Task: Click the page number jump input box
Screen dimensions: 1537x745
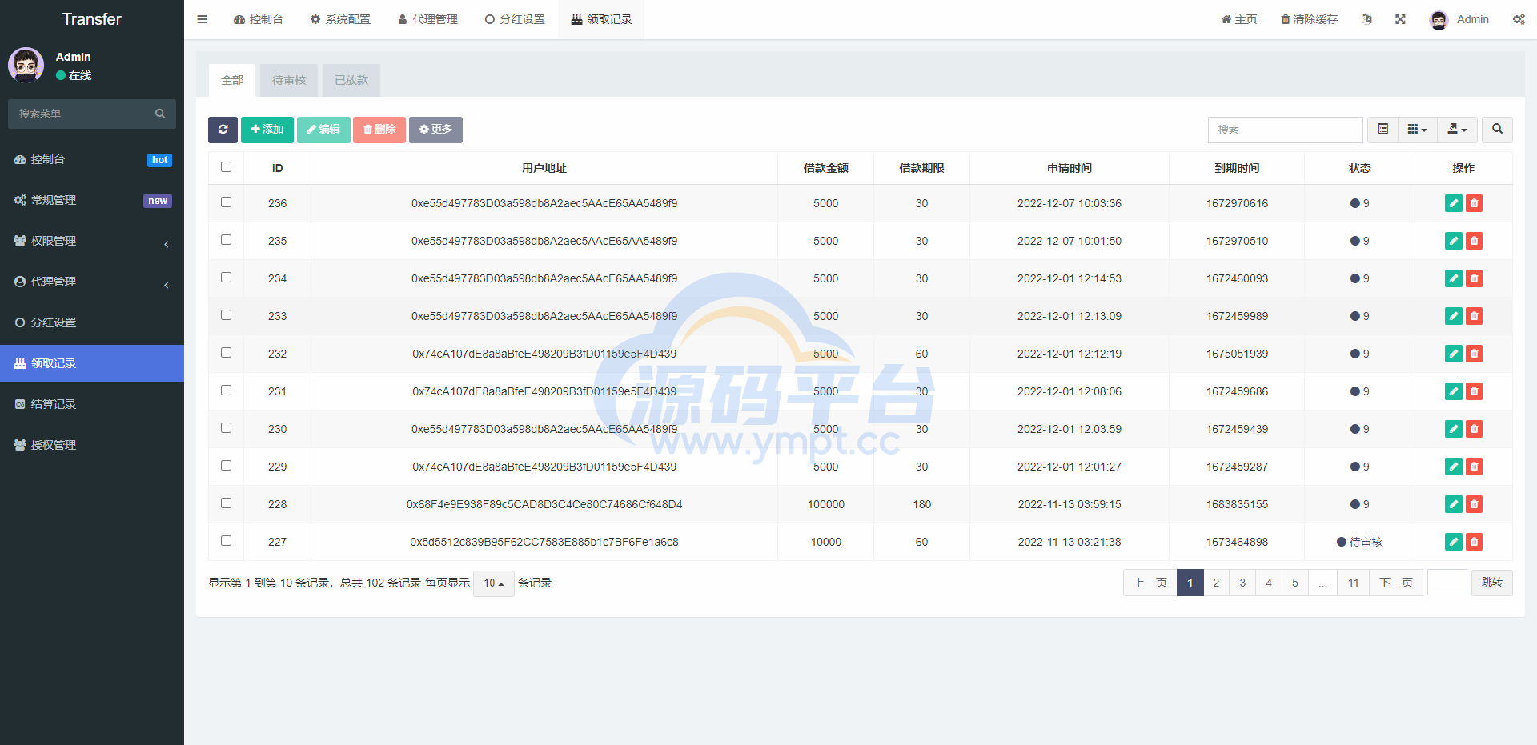Action: point(1447,583)
